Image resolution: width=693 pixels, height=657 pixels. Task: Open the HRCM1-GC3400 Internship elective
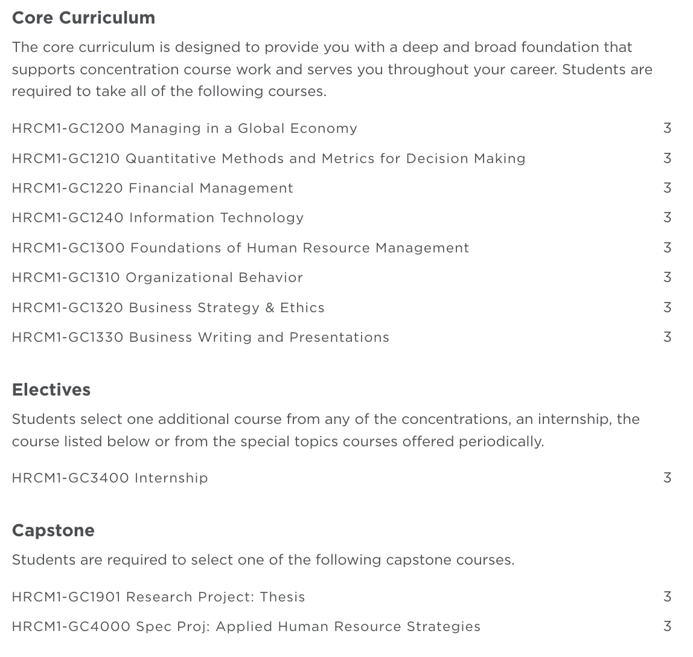click(x=110, y=478)
